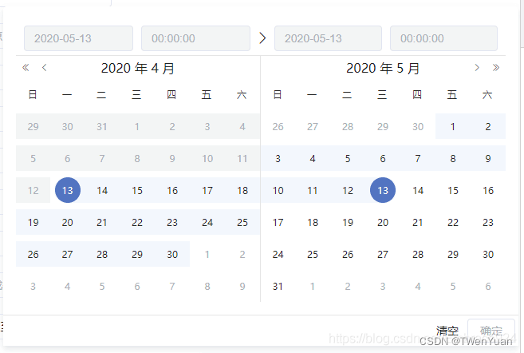Select April 16 in the left calendar
Viewport: 524px width, 353px height.
[x=172, y=190]
